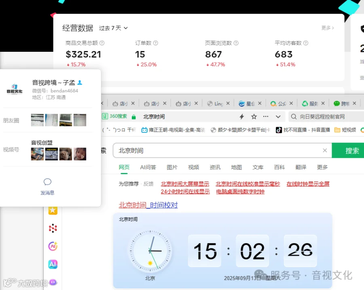Screen dimensions: 364x290
Task: Open the three-dots address bar menu
Action: (266, 117)
